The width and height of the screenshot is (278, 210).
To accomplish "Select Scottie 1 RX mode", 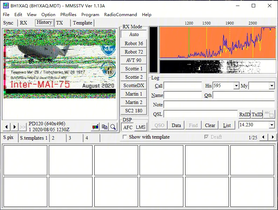I will (x=134, y=69).
